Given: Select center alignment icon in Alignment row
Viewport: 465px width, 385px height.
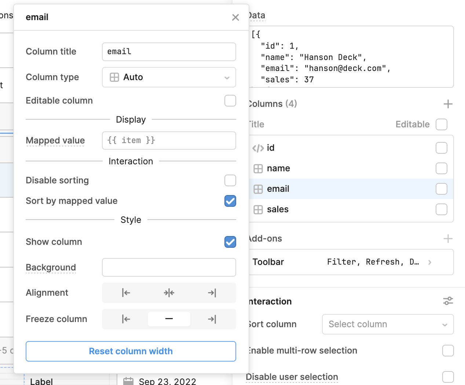Looking at the screenshot, I should coord(169,293).
